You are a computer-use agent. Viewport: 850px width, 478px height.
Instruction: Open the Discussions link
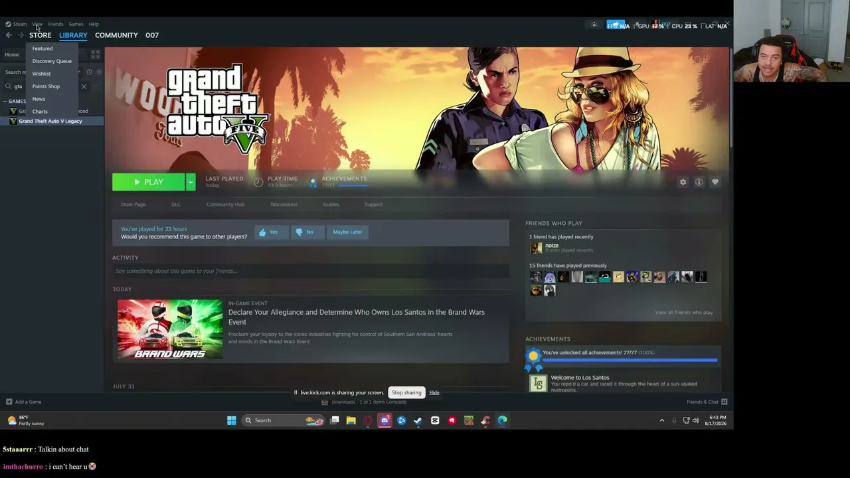pyautogui.click(x=284, y=204)
